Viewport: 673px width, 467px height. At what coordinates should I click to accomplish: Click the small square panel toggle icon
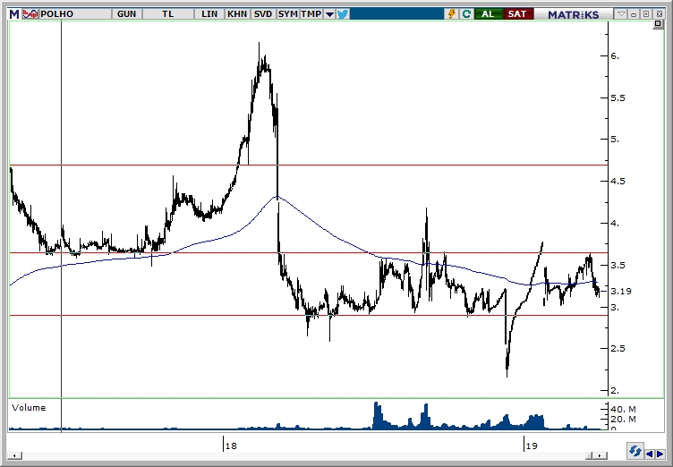[658, 24]
